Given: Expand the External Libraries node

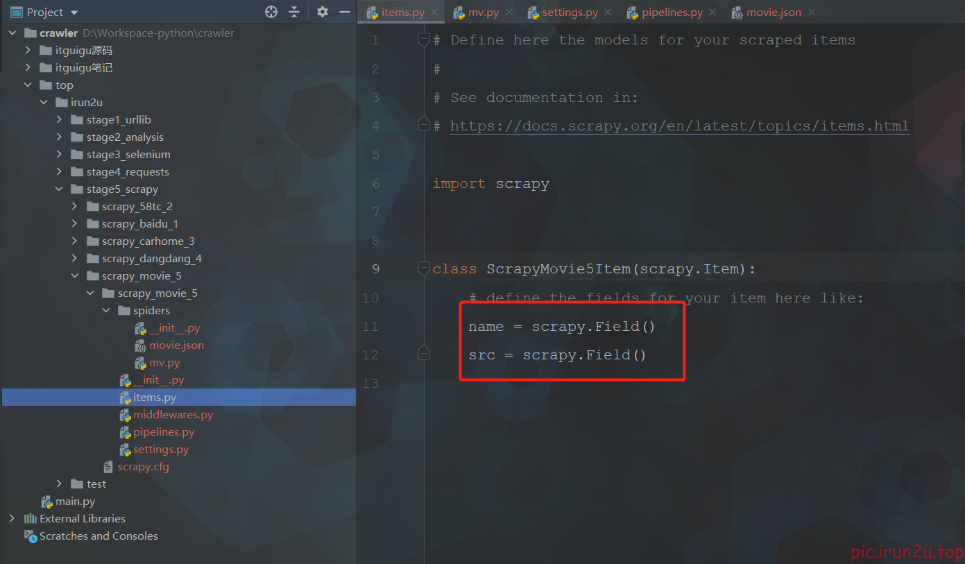Looking at the screenshot, I should (x=12, y=518).
